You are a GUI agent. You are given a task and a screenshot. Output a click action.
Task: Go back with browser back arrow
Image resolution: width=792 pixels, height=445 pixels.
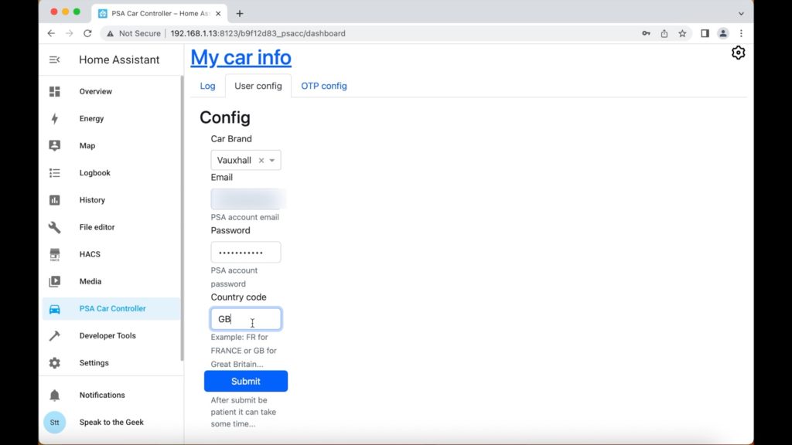click(51, 33)
